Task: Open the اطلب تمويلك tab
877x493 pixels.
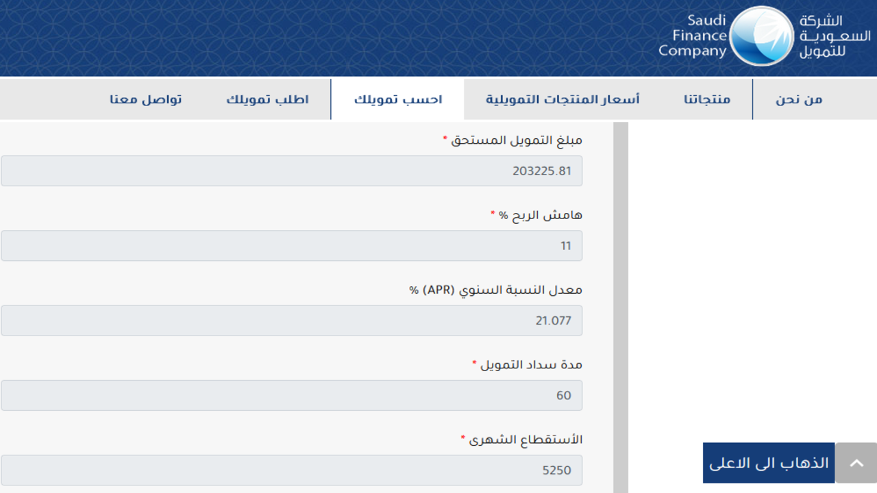Action: pos(267,99)
